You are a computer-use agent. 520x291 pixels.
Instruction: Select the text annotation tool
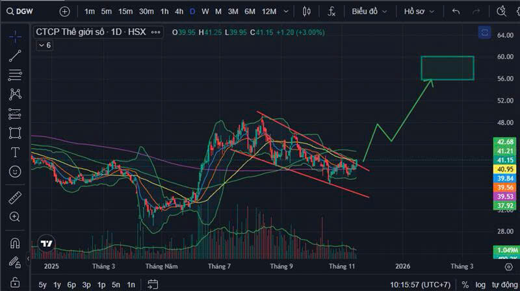15,152
